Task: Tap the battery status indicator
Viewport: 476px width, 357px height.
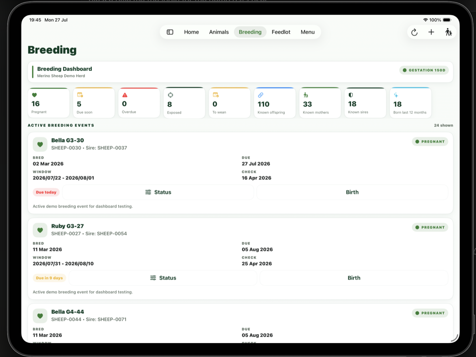Action: [447, 20]
